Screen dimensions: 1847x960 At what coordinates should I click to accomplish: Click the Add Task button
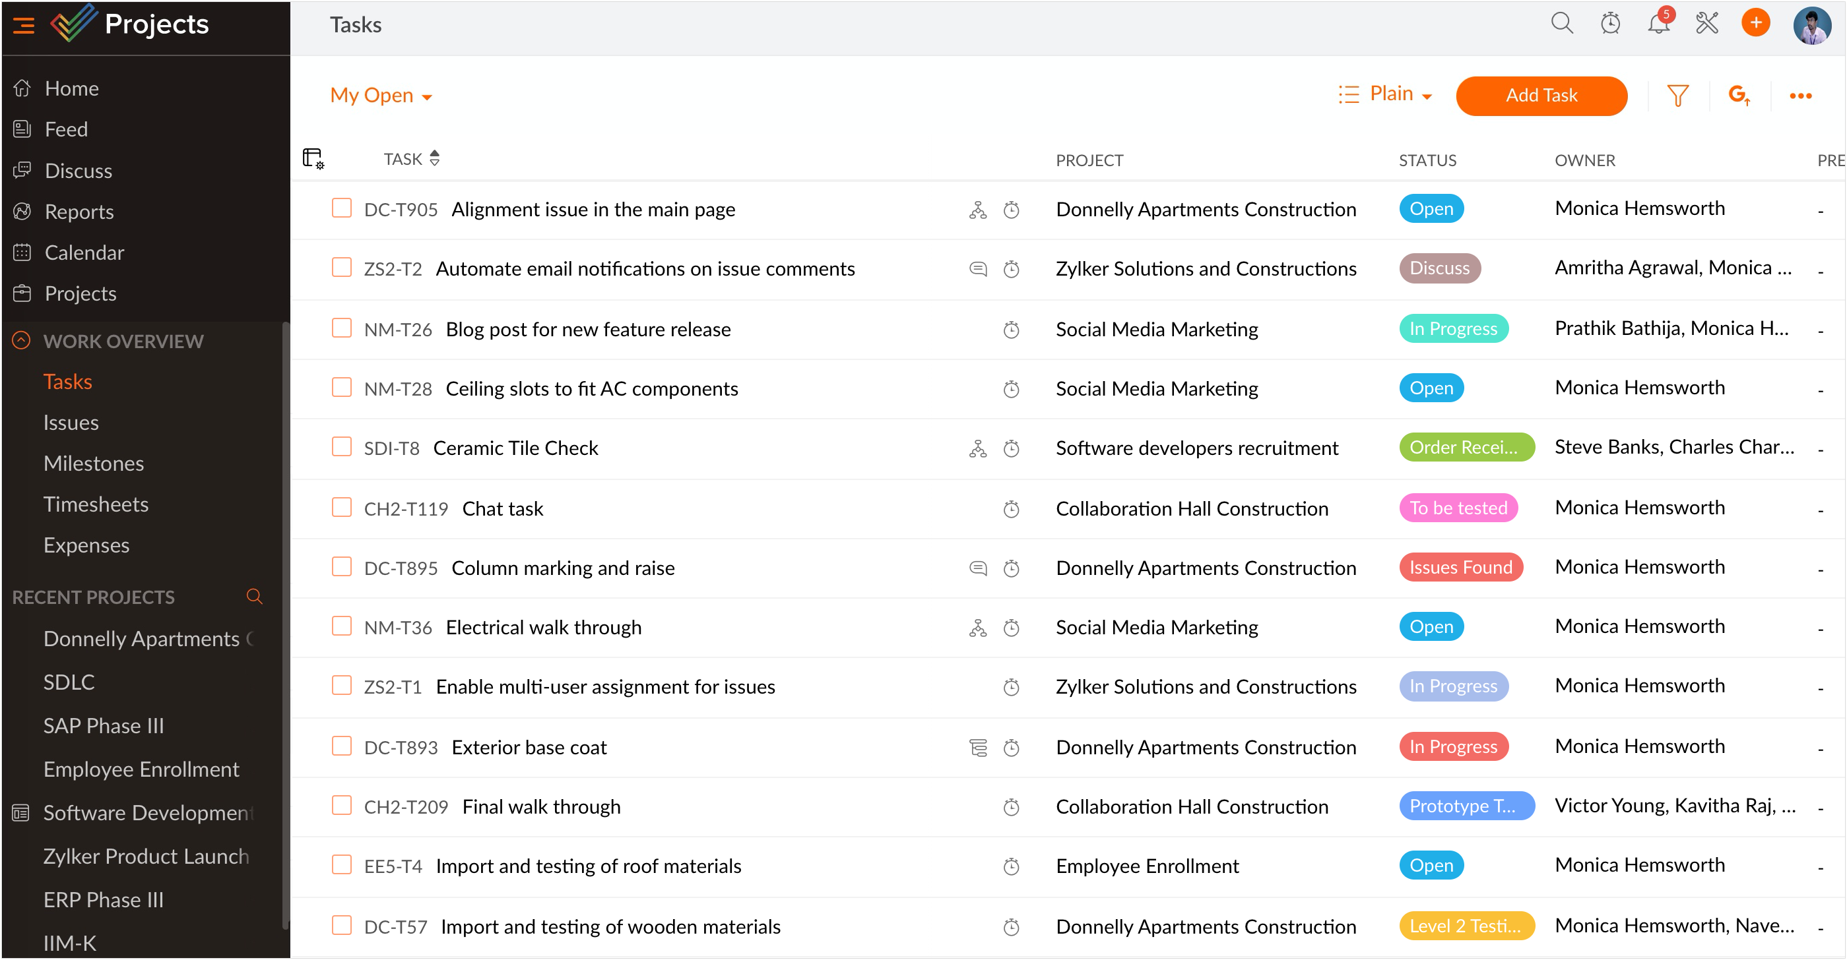pyautogui.click(x=1541, y=96)
